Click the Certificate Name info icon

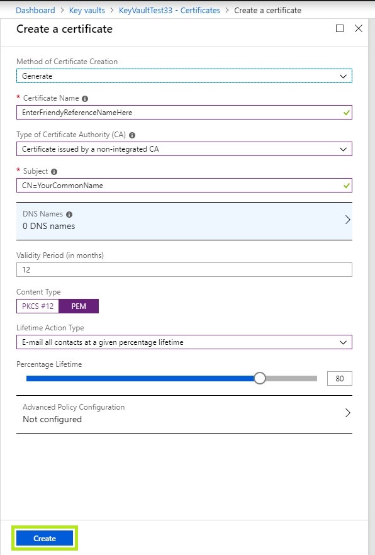pos(85,99)
